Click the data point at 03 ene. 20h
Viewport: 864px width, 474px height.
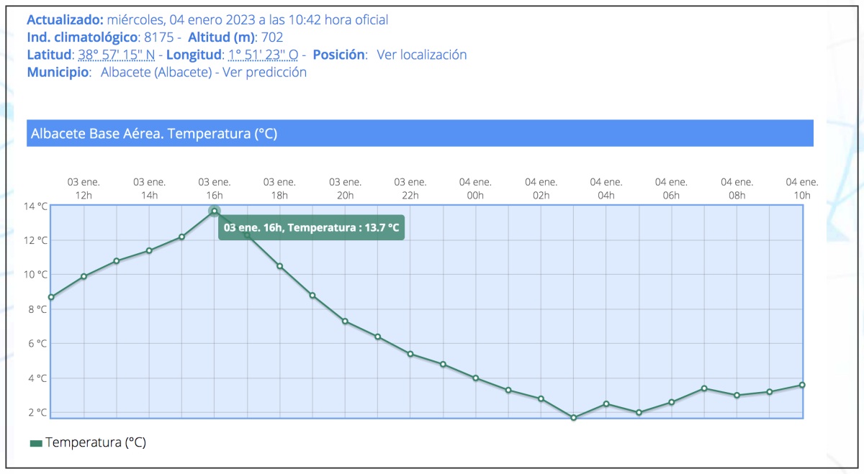point(345,321)
